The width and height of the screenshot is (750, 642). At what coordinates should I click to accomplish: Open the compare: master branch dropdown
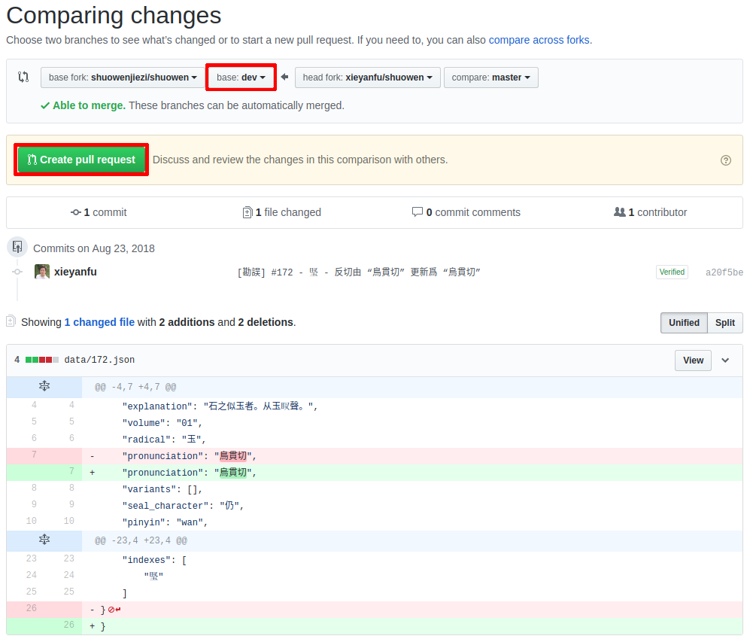coord(490,78)
